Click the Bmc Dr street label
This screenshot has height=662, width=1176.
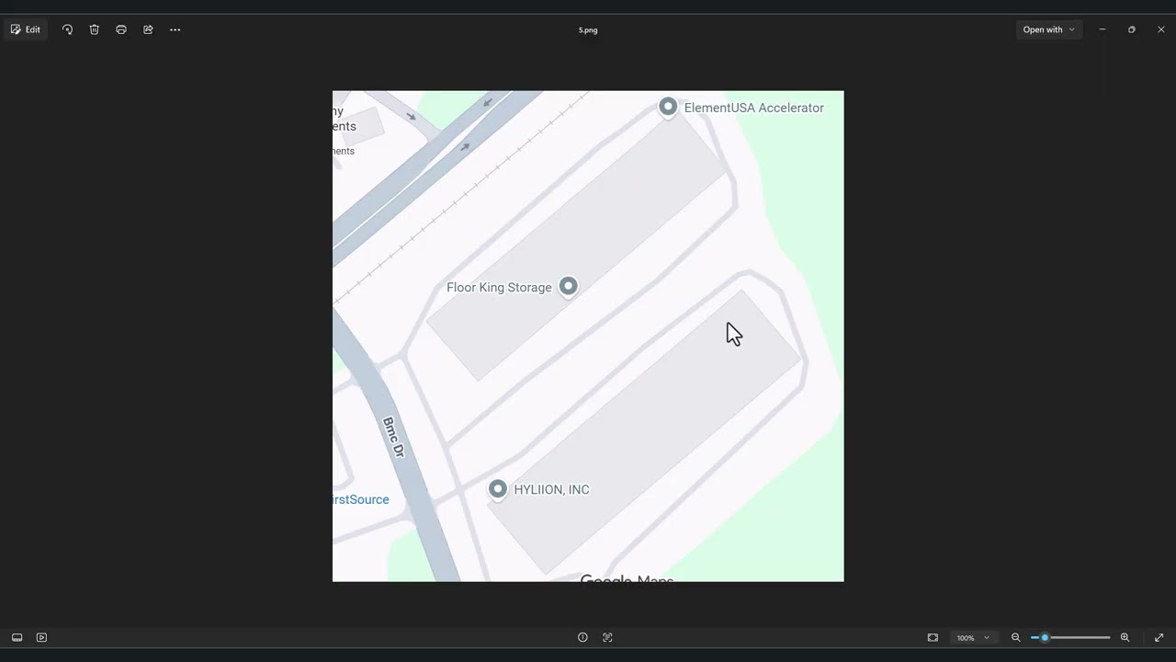393,438
